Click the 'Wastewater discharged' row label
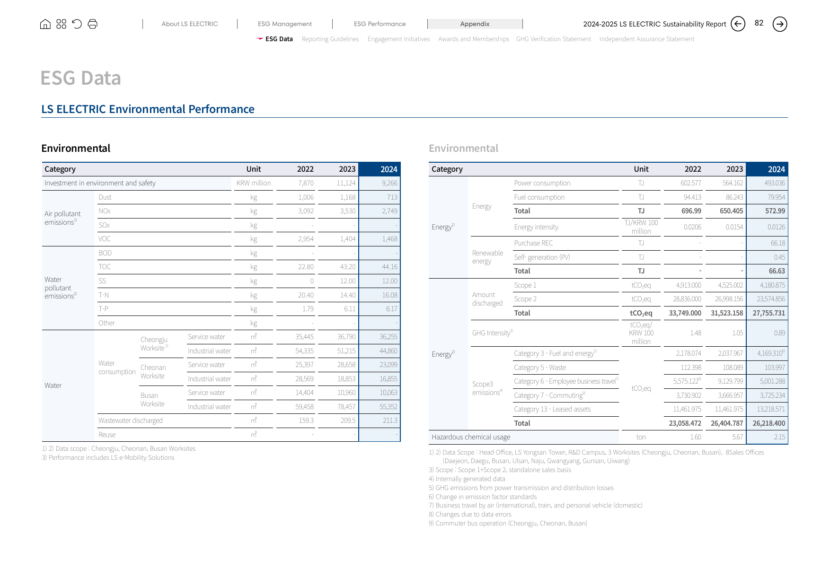 (131, 421)
